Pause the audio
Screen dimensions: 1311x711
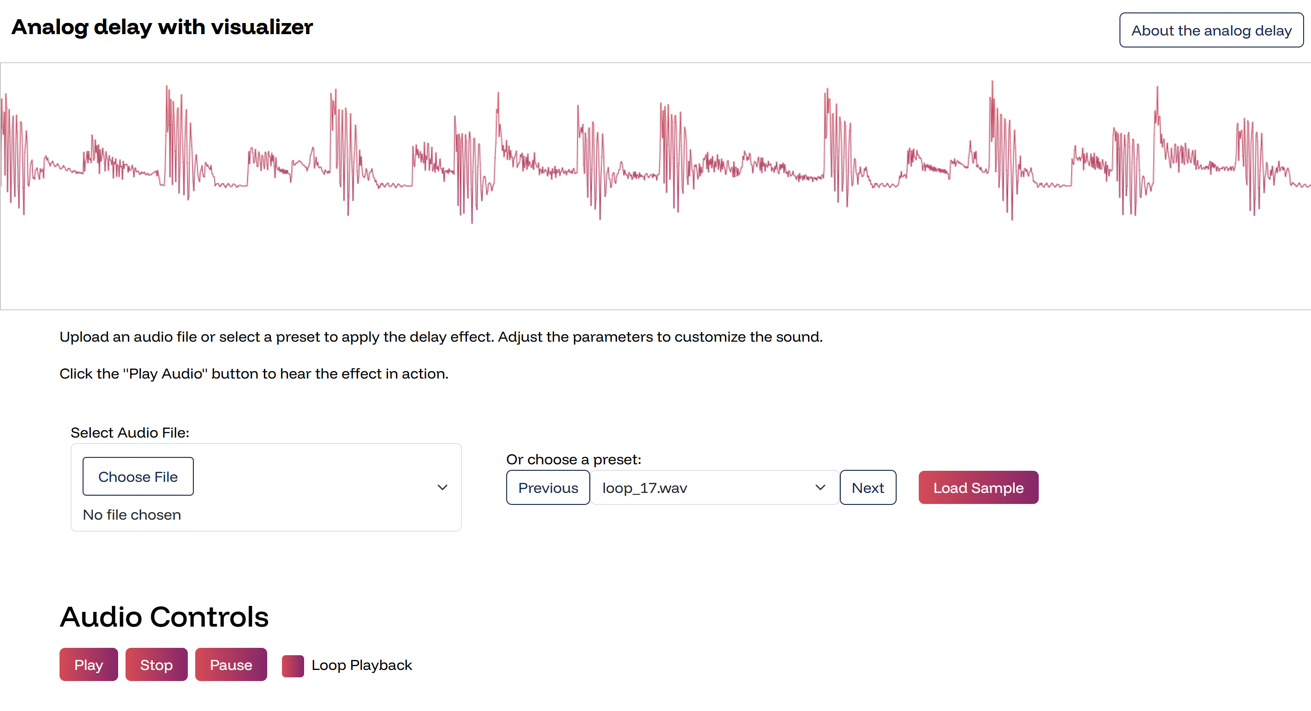(231, 665)
